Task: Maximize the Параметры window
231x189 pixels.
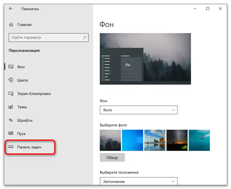Action: [x=208, y=9]
